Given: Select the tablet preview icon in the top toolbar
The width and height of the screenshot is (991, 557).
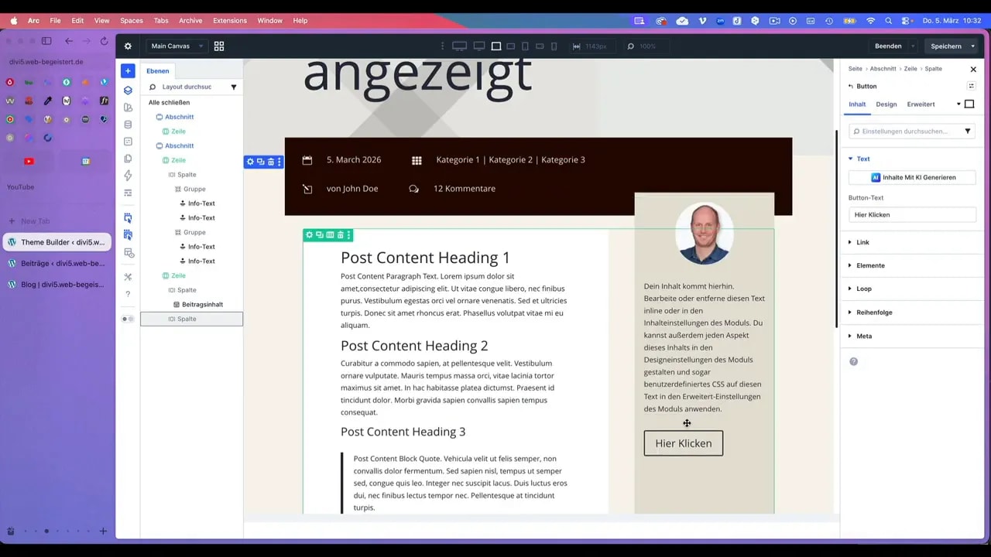Looking at the screenshot, I should [x=525, y=46].
